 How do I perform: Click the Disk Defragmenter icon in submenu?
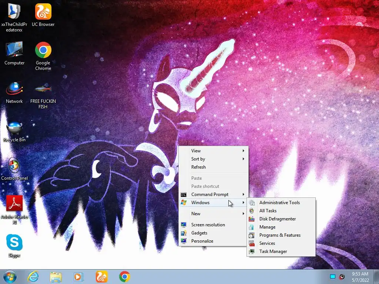tap(252, 219)
